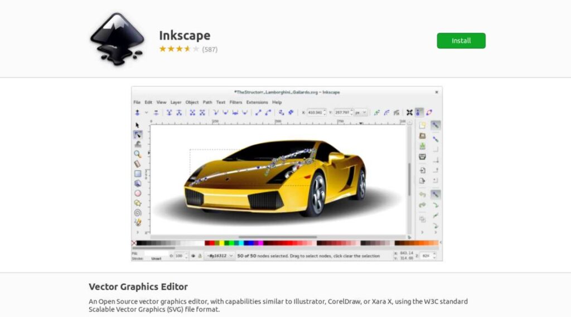Click the Insert new nodes icon
Viewport: 571px width, 317px height.
pos(137,113)
